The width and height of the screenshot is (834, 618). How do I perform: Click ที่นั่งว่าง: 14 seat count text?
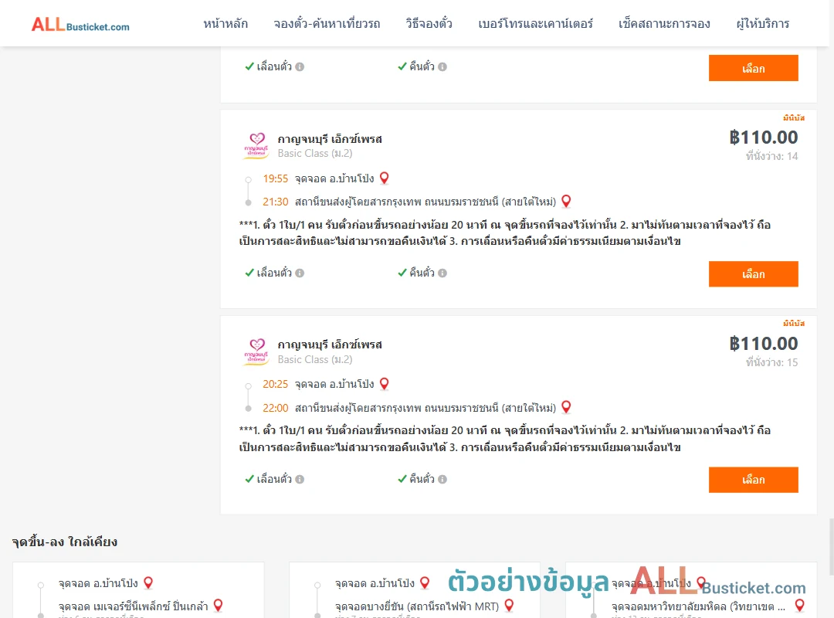pyautogui.click(x=771, y=156)
